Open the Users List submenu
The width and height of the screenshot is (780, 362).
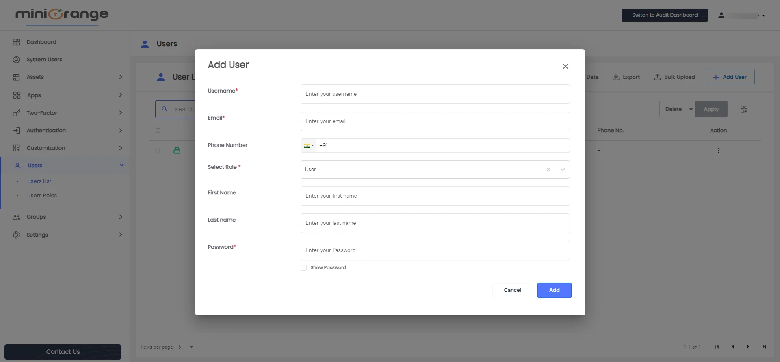click(39, 181)
